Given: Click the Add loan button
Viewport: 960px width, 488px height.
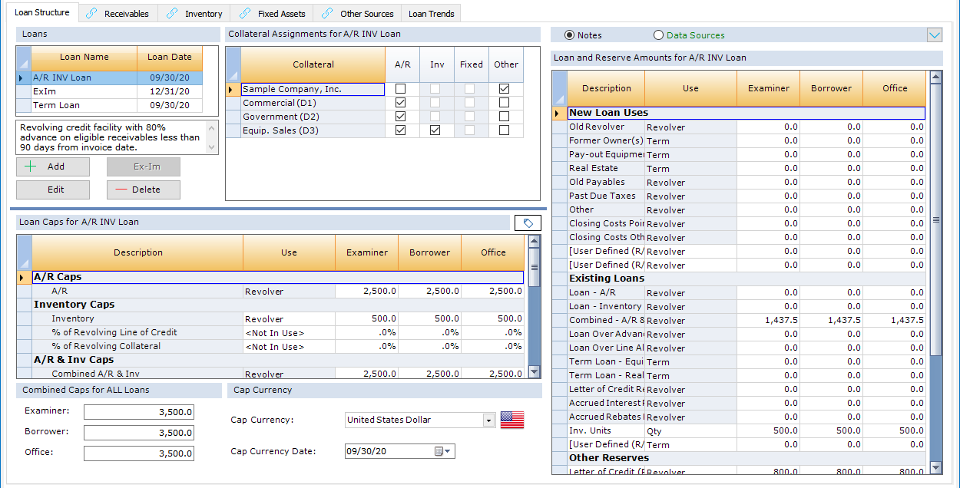Looking at the screenshot, I should 53,167.
